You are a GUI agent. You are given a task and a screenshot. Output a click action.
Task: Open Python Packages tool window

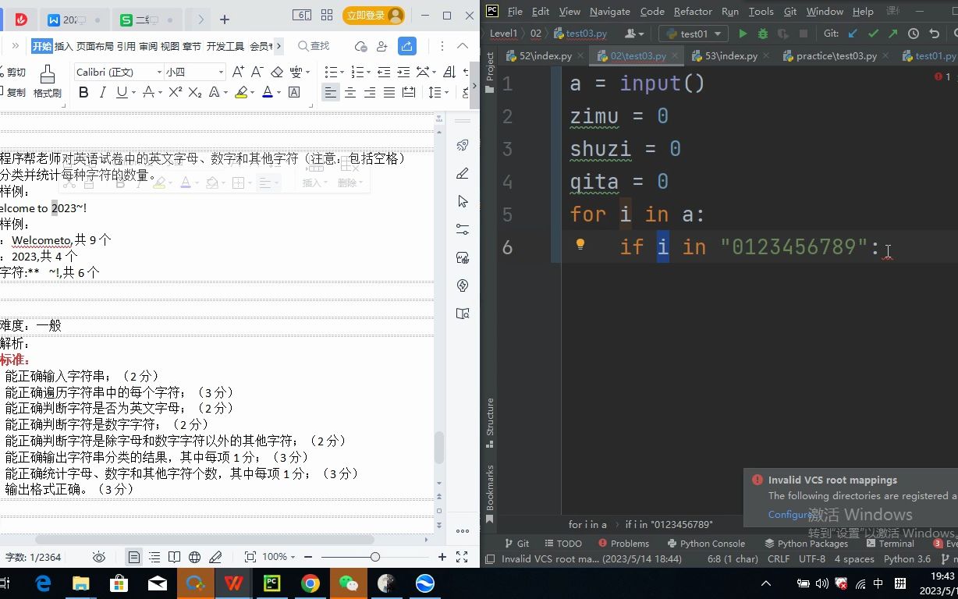click(x=806, y=544)
